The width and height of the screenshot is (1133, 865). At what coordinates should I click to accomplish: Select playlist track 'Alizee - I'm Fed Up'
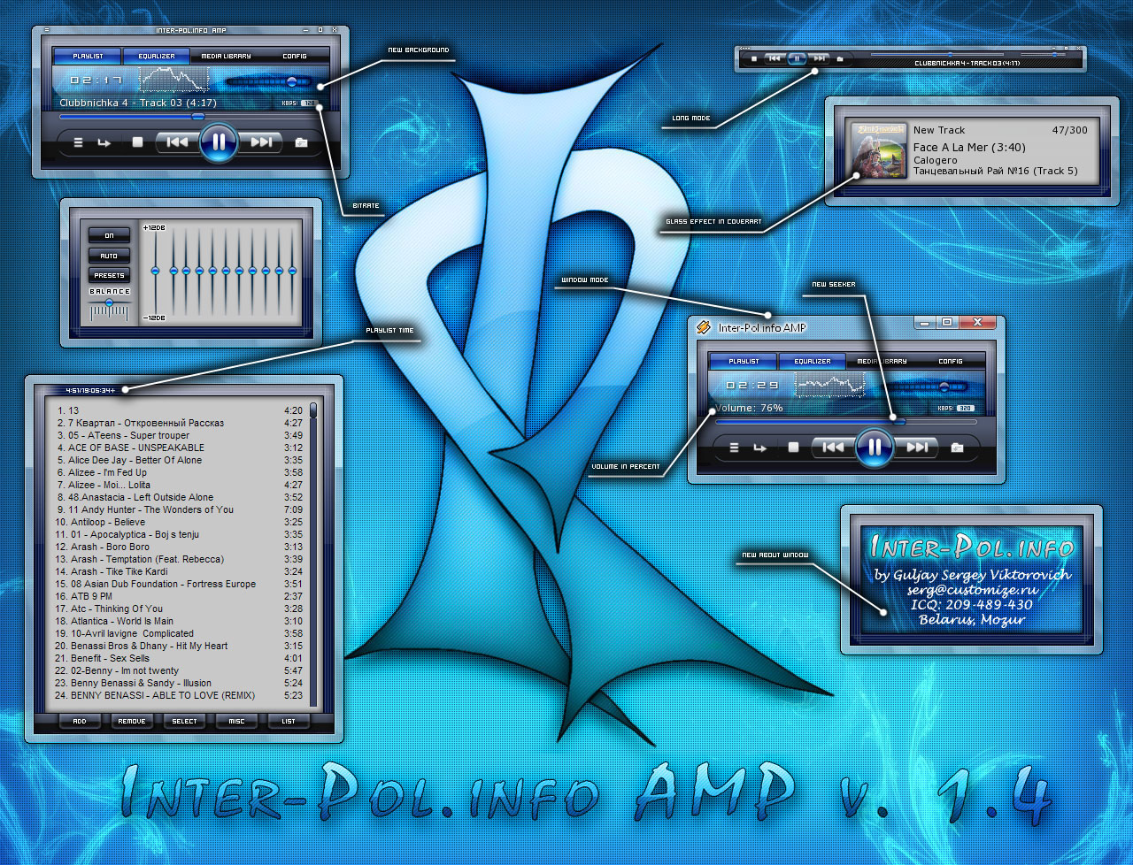(180, 472)
